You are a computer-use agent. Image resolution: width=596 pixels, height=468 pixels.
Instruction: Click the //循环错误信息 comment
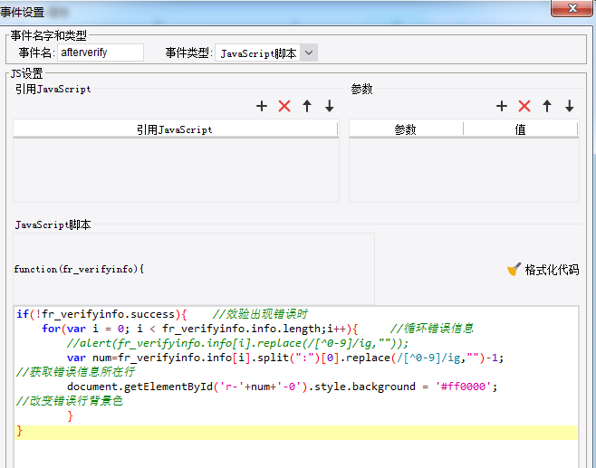point(432,329)
